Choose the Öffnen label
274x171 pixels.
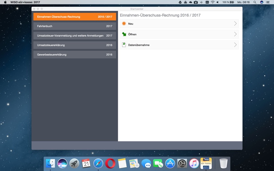pyautogui.click(x=132, y=35)
